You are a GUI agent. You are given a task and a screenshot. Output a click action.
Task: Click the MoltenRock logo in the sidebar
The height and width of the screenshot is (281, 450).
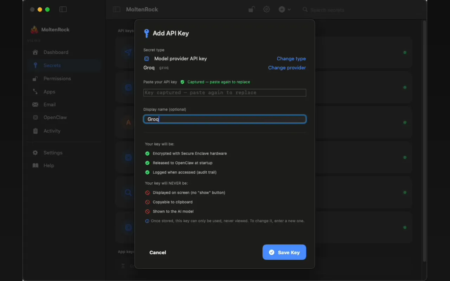click(x=34, y=30)
